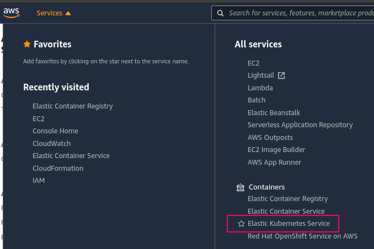The image size is (374, 249).
Task: Open IAM from recently visited
Action: pos(39,180)
